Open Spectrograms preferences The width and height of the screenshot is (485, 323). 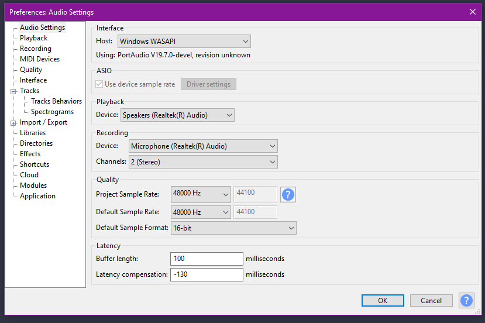click(52, 112)
